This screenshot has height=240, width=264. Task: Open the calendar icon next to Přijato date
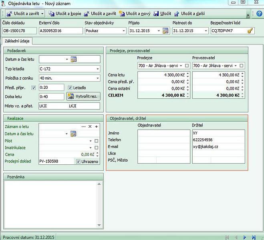(x=165, y=31)
